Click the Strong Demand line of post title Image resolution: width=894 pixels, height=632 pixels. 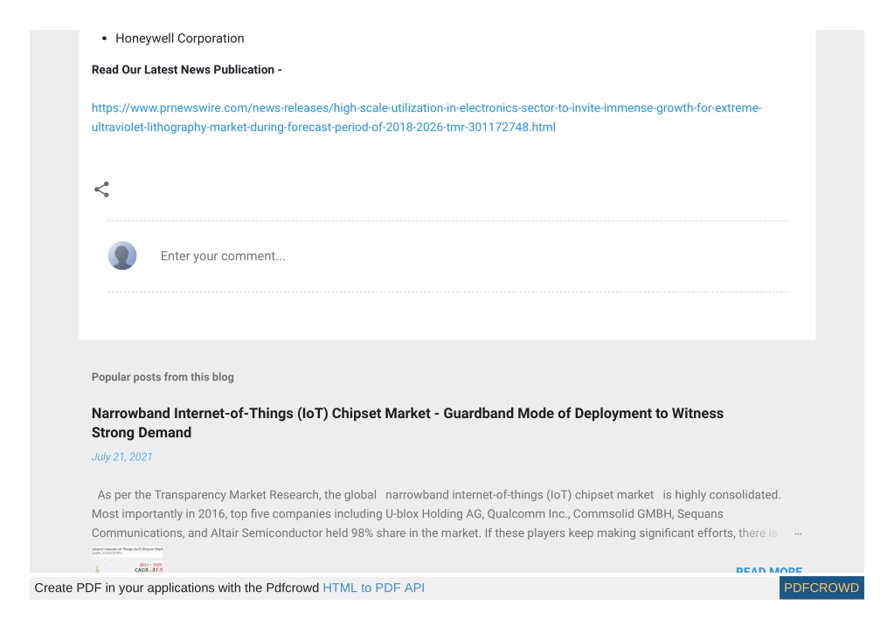point(142,433)
